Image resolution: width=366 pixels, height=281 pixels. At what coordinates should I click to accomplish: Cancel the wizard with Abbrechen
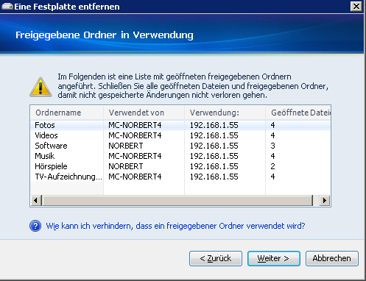(x=332, y=258)
